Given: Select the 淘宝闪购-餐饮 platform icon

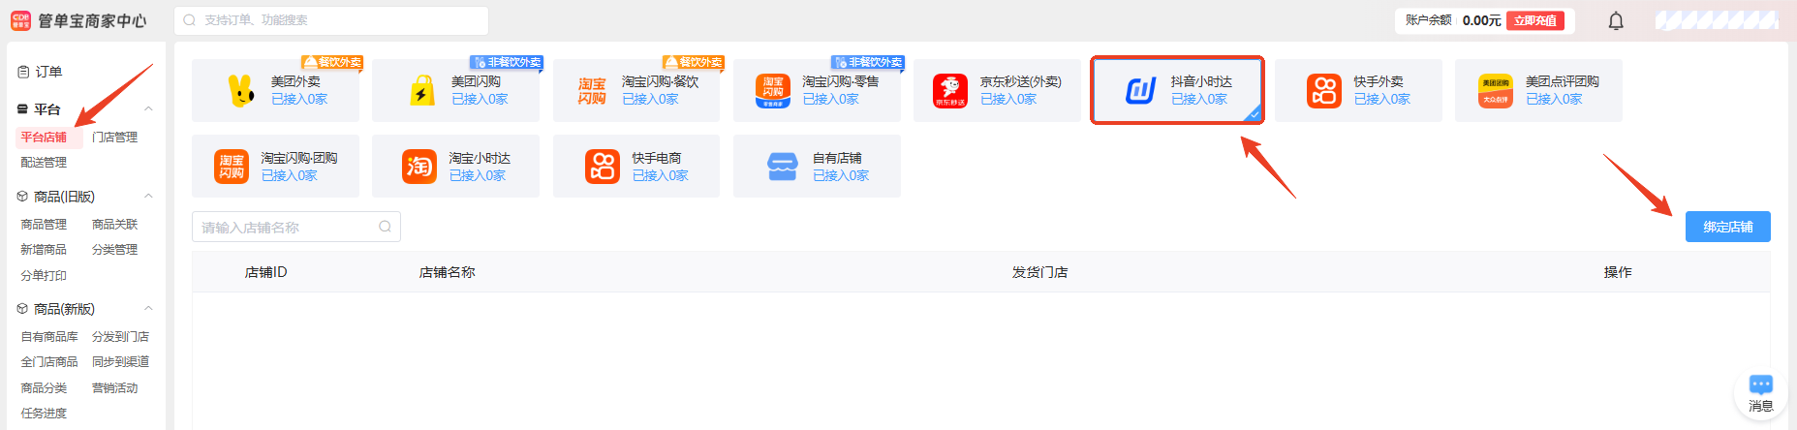Looking at the screenshot, I should click(x=592, y=90).
